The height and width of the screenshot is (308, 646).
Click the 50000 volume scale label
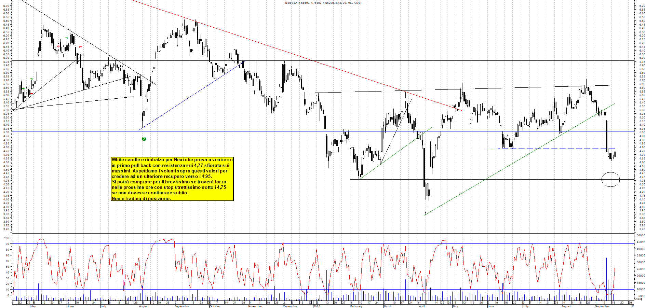[x=641, y=235]
